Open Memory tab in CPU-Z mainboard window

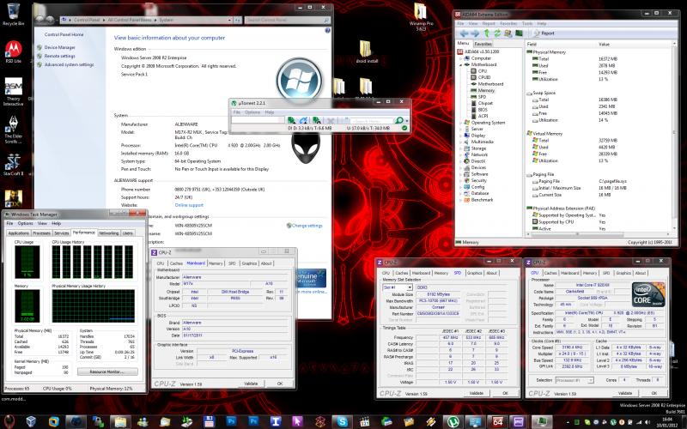pyautogui.click(x=216, y=263)
